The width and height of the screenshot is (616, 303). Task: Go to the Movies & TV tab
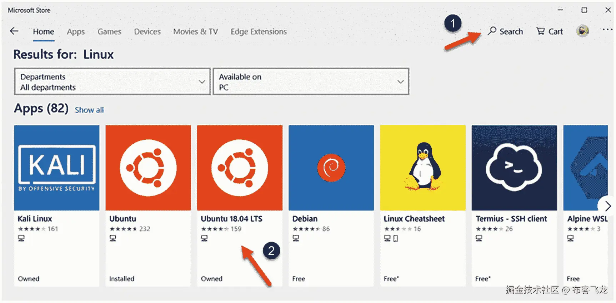(x=195, y=31)
